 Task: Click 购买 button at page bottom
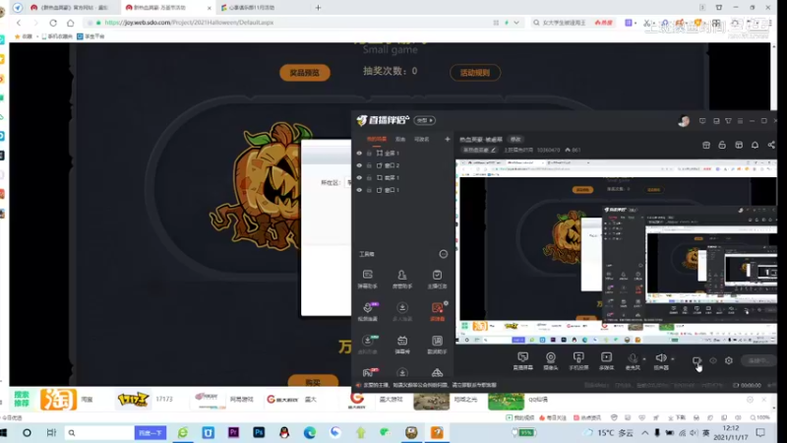(x=313, y=382)
